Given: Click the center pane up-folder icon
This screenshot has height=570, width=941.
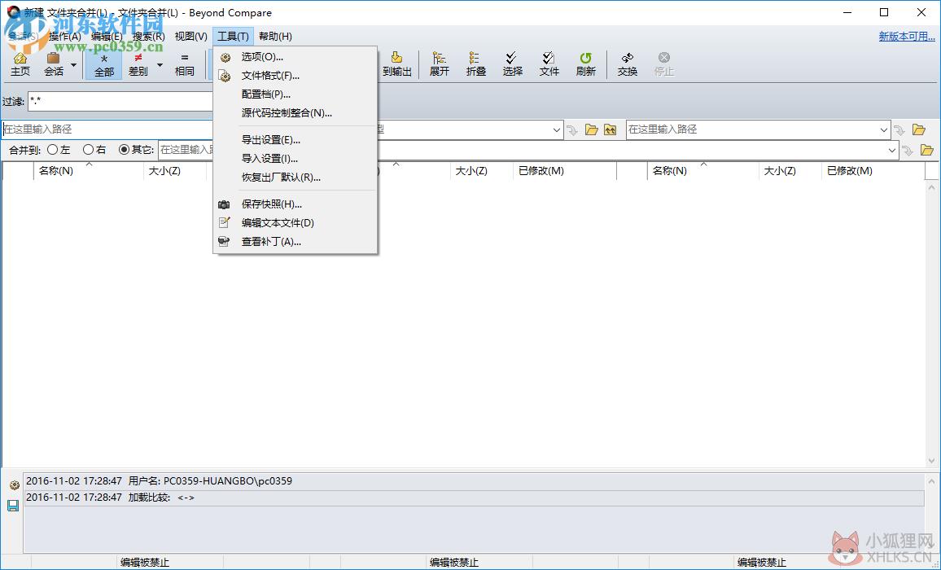Looking at the screenshot, I should click(x=611, y=129).
